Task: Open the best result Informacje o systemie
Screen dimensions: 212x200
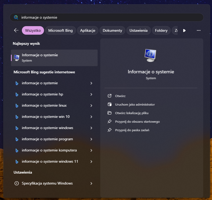Action: (x=54, y=58)
